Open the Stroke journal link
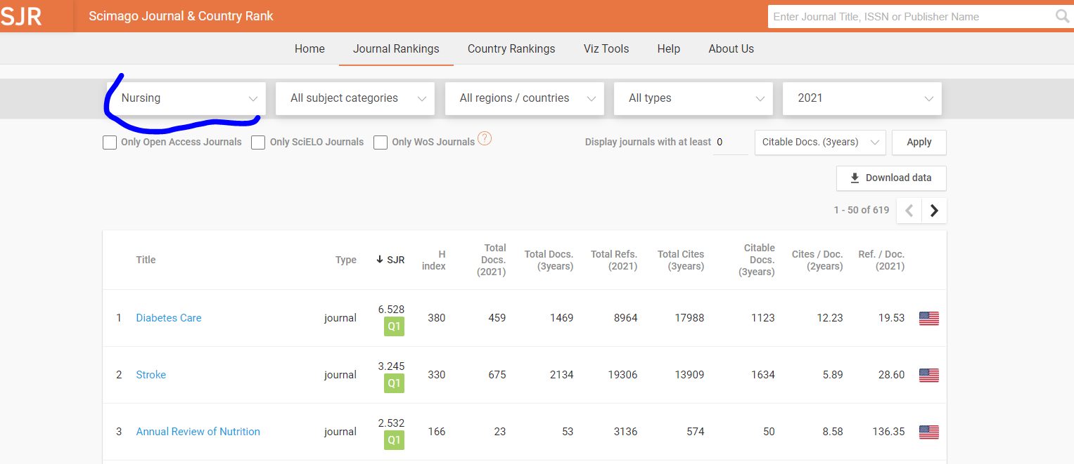This screenshot has height=464, width=1074. coord(151,375)
